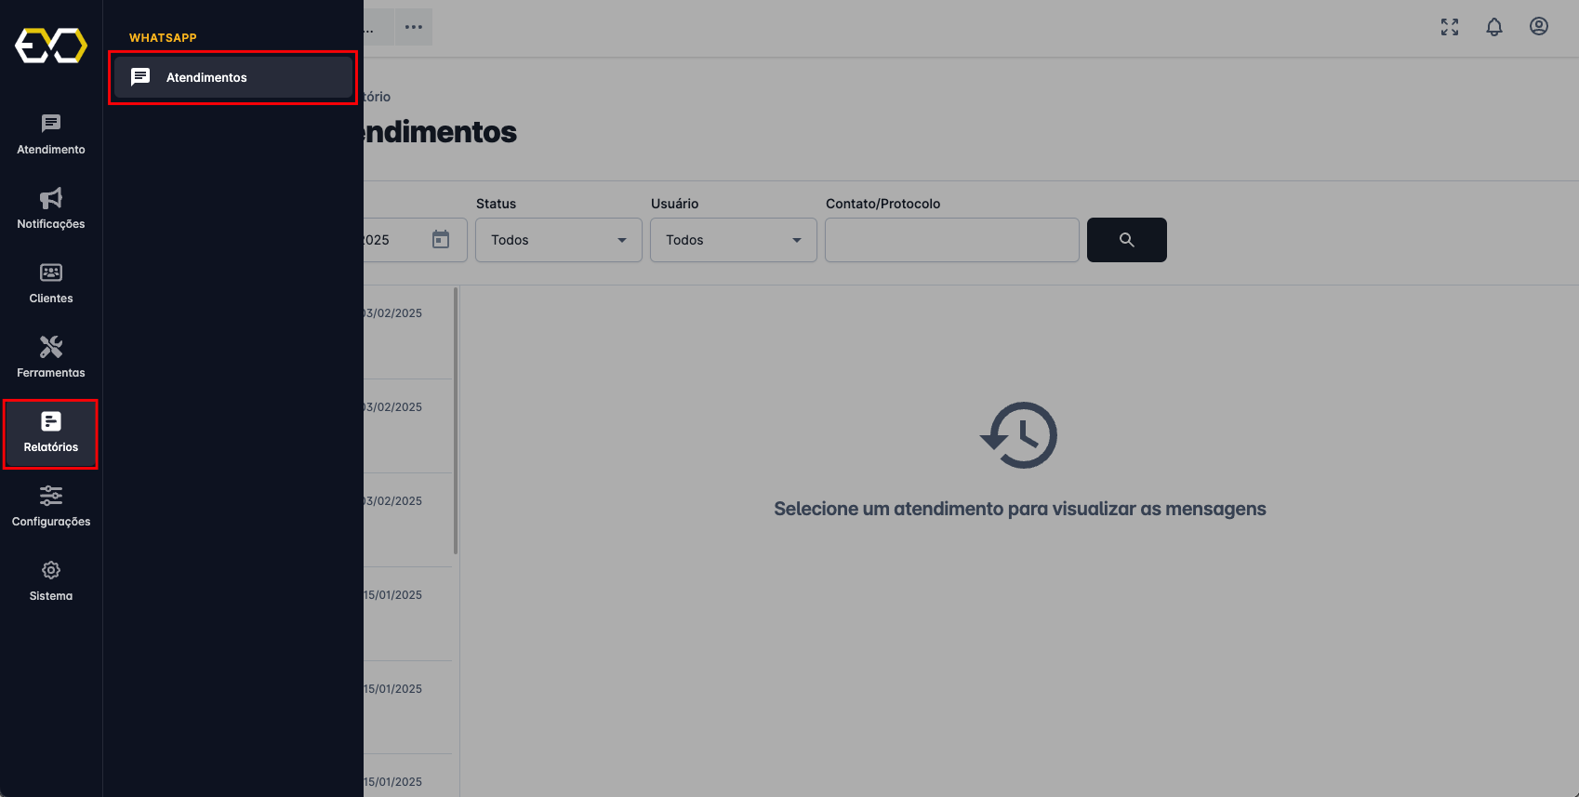Click the EVO logo in sidebar
Screen dimensions: 1579x797
click(51, 46)
